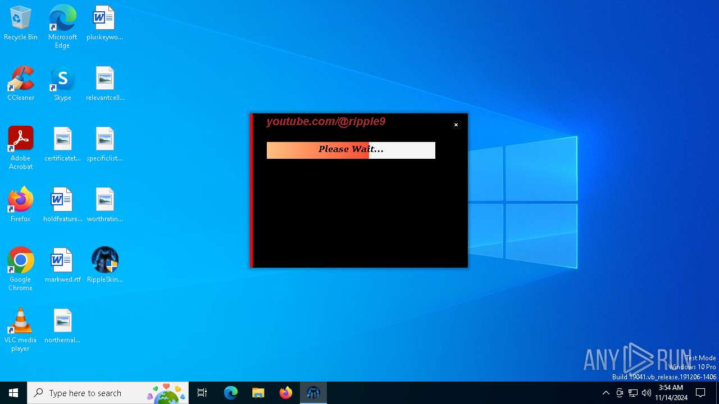The image size is (719, 404).
Task: Open the volume control tray icon
Action: pyautogui.click(x=647, y=393)
